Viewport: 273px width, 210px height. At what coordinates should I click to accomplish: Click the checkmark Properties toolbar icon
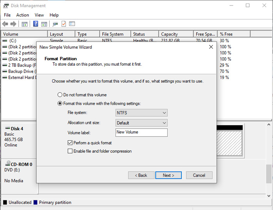click(64, 24)
